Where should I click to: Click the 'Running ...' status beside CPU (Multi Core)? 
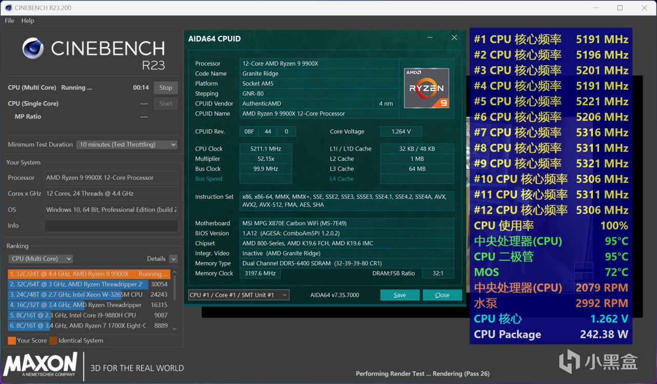pos(76,88)
